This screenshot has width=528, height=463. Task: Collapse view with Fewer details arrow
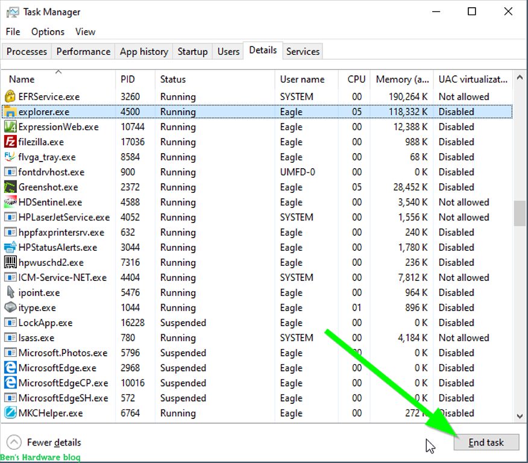14,442
